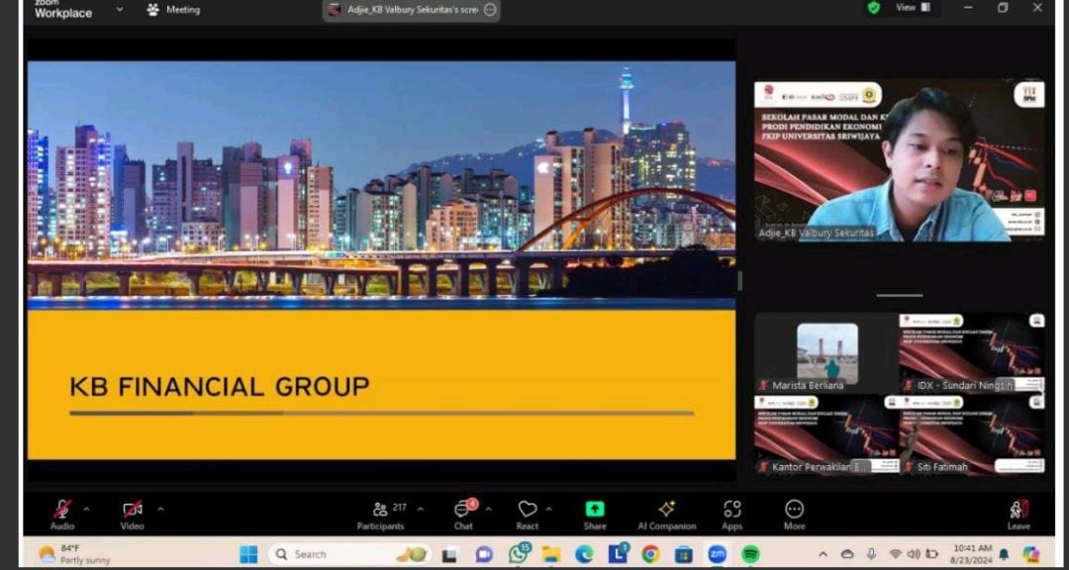The width and height of the screenshot is (1069, 570).
Task: Expand the audio options arrow
Action: [86, 510]
